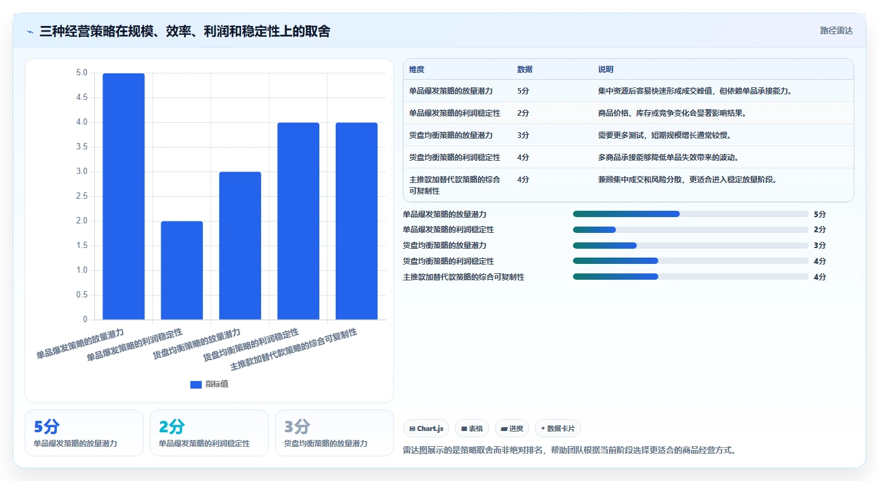Viewport: 879px width, 481px height.
Task: Open the 5分 data card
Action: tap(84, 433)
